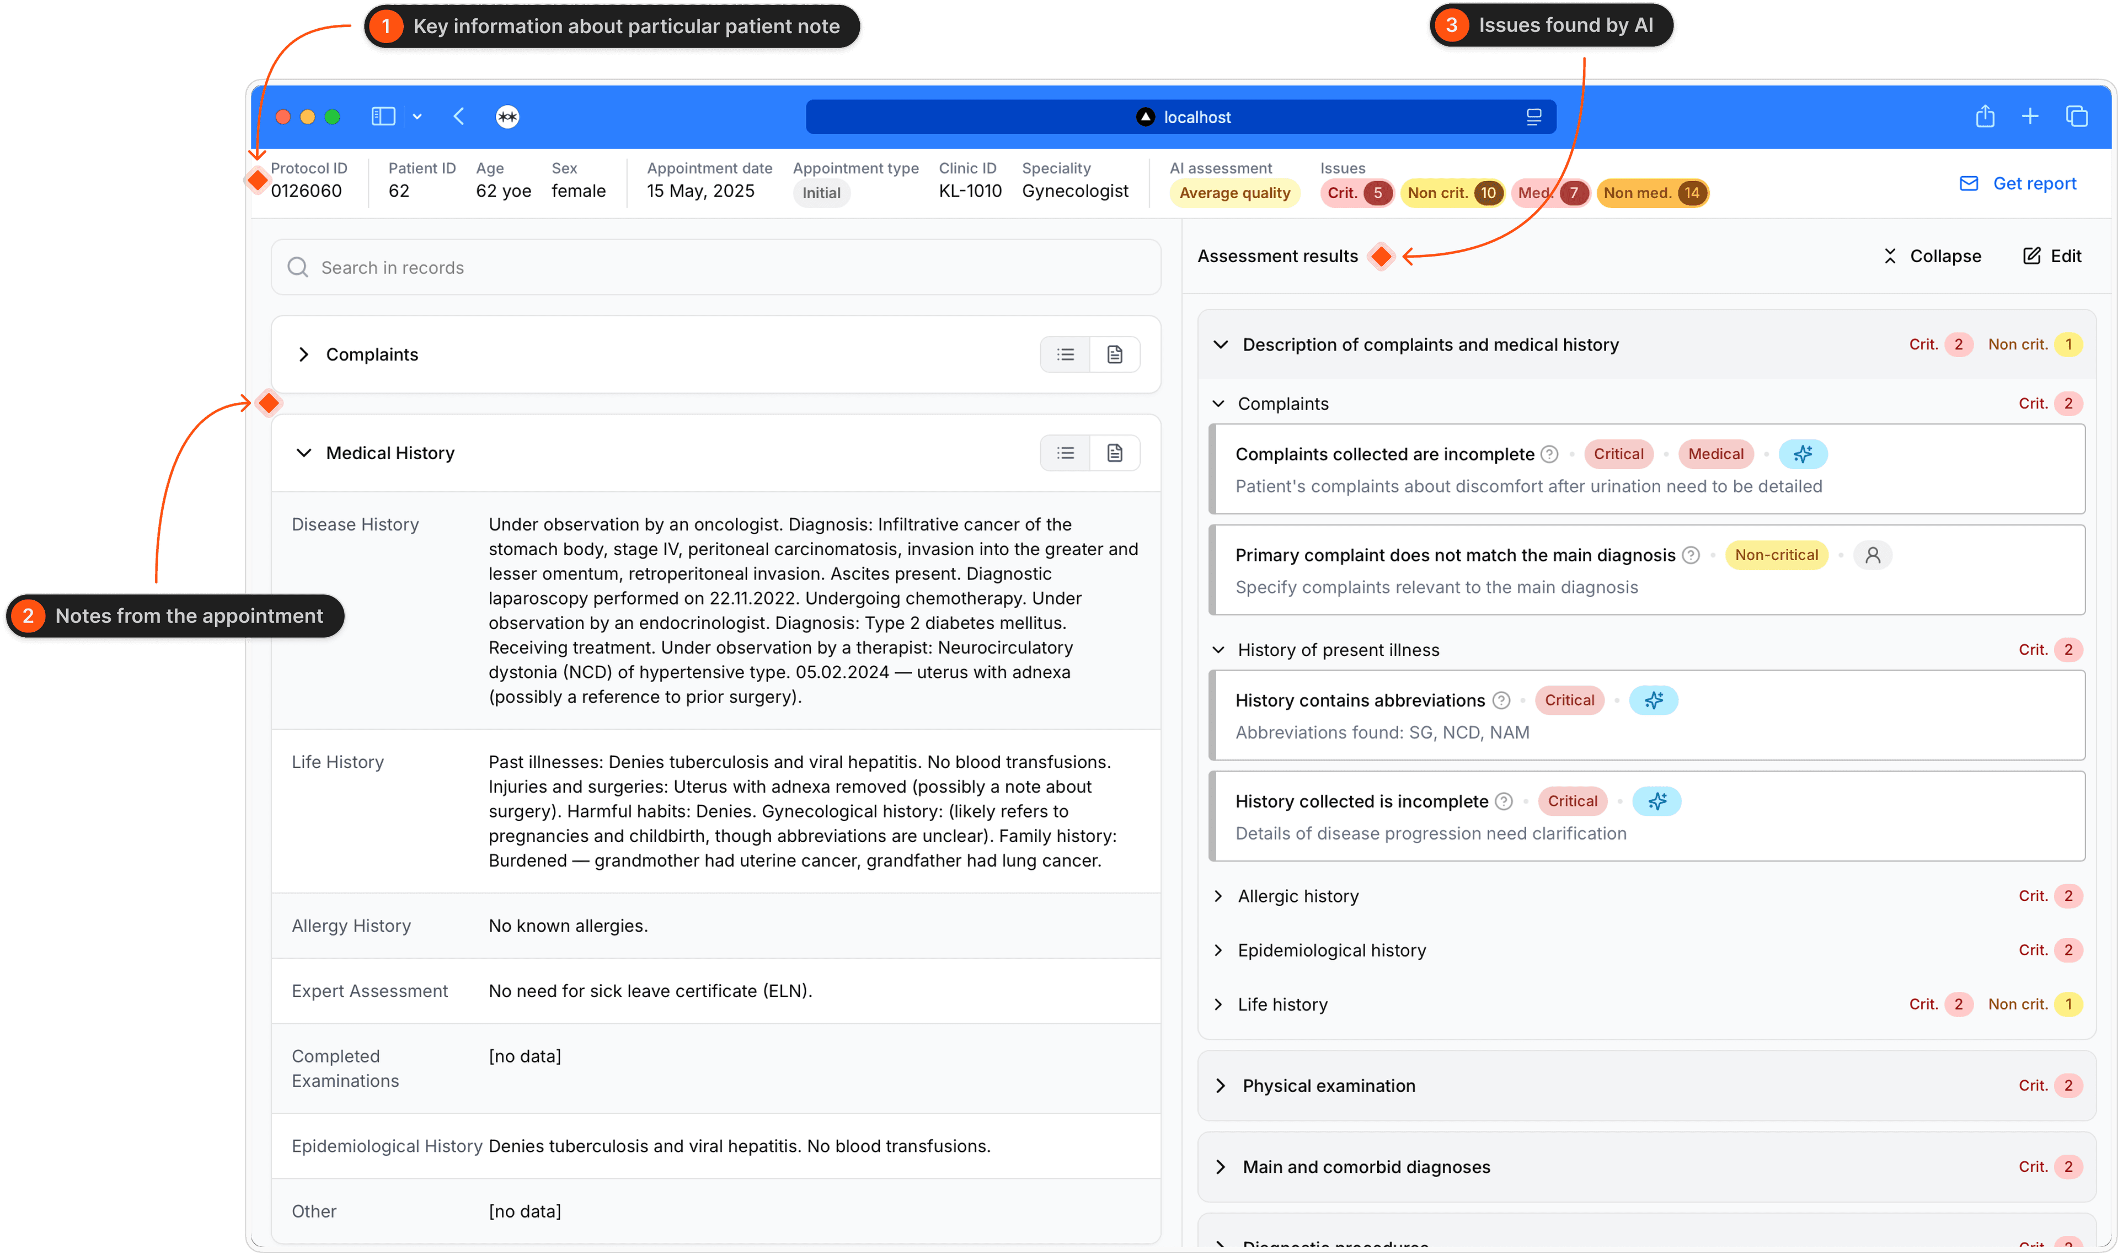The image size is (2118, 1253).
Task: Click the browser back arrow
Action: point(459,116)
